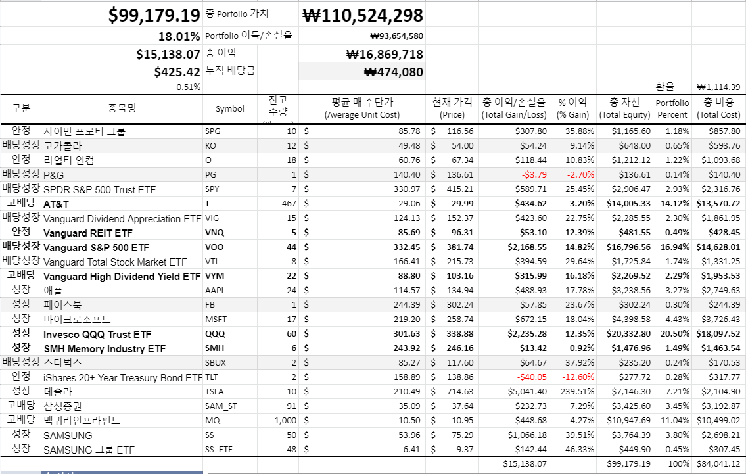Select TLT loss percentage -12.60%

coord(573,377)
